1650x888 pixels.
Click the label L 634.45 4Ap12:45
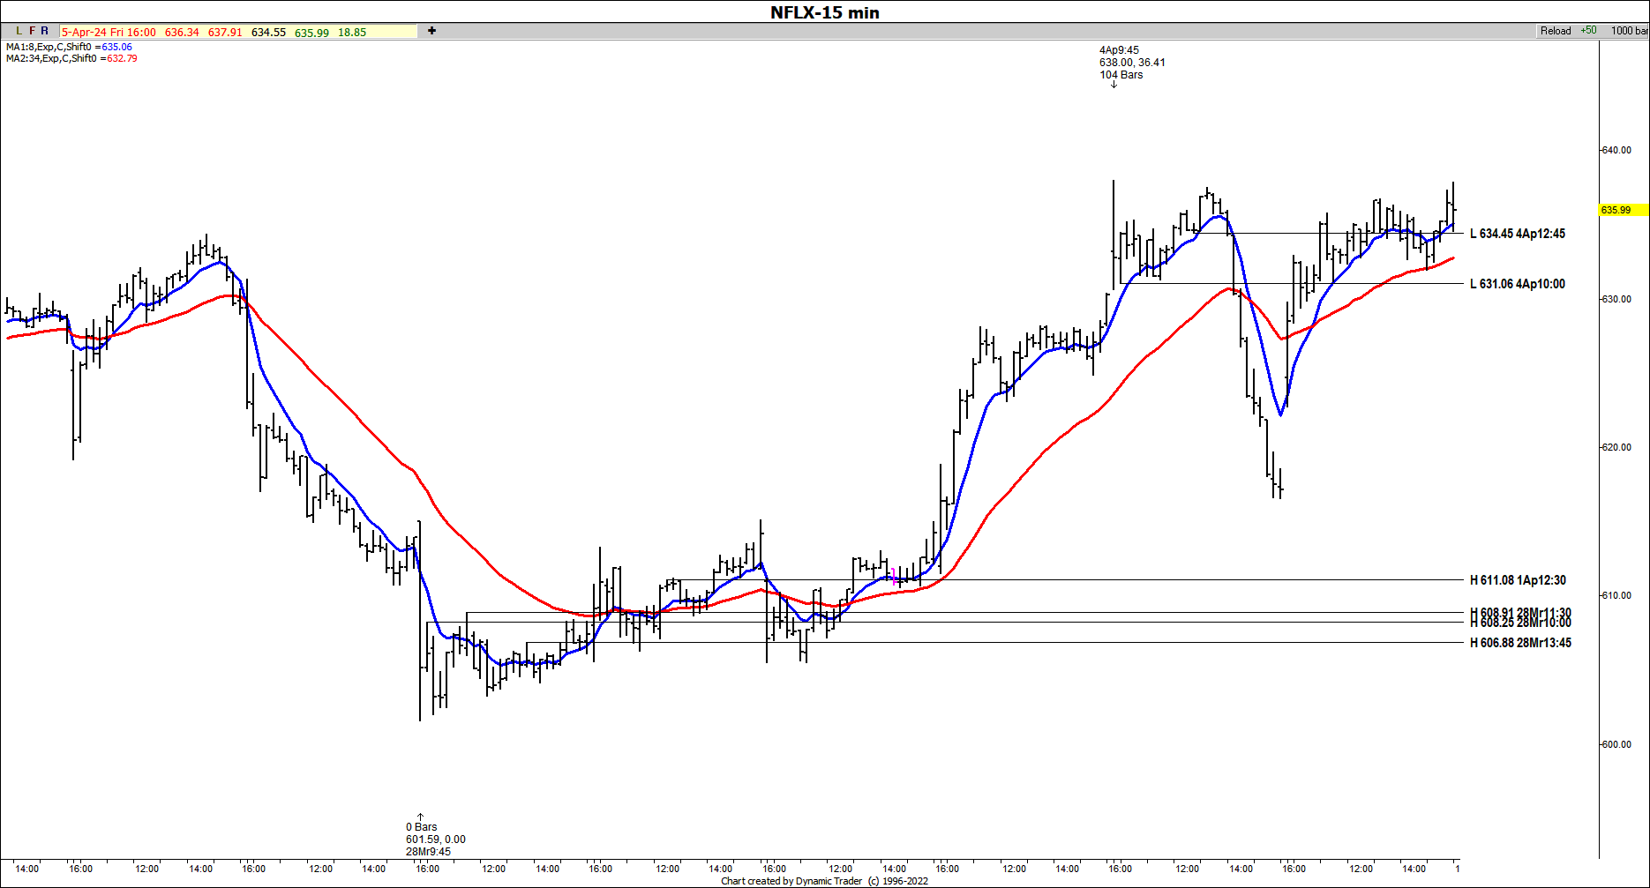tap(1518, 234)
